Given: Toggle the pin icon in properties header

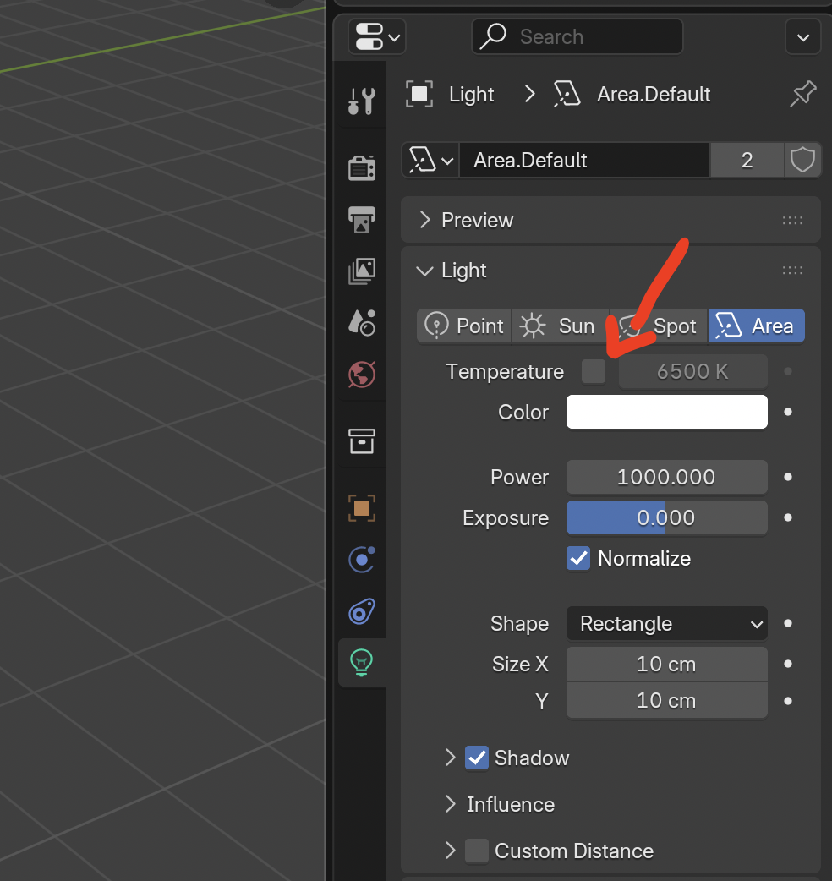Looking at the screenshot, I should point(802,94).
